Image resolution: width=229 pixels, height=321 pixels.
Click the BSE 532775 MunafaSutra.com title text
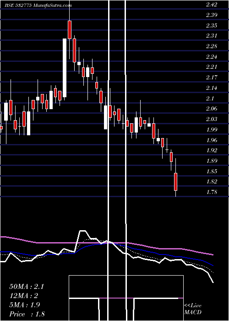pyautogui.click(x=38, y=6)
